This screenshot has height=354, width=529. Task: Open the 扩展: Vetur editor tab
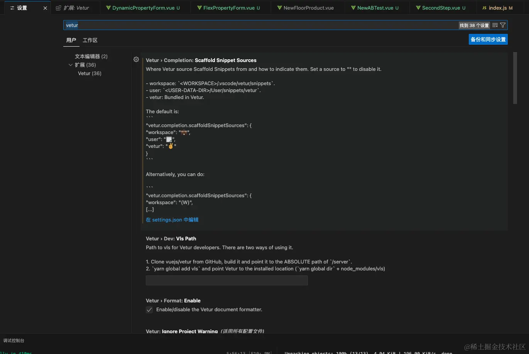(76, 8)
